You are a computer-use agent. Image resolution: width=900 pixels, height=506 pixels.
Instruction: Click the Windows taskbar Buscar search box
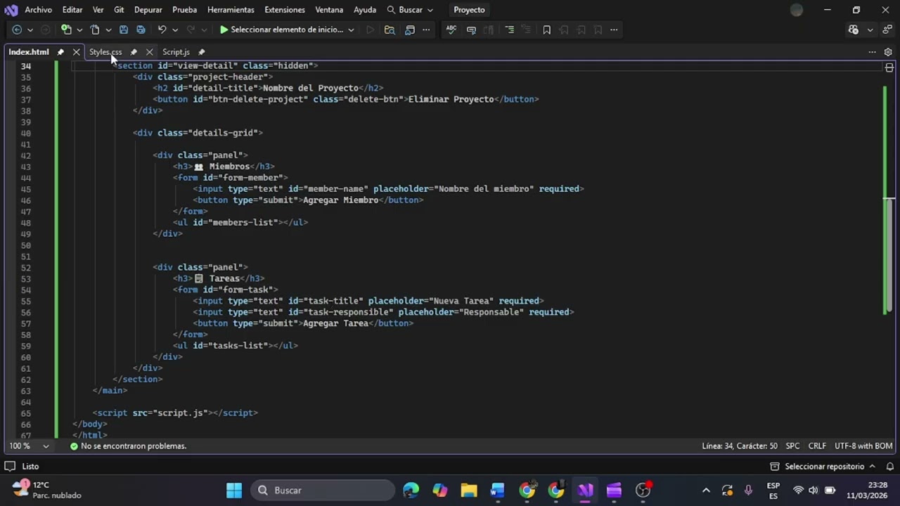pyautogui.click(x=323, y=491)
